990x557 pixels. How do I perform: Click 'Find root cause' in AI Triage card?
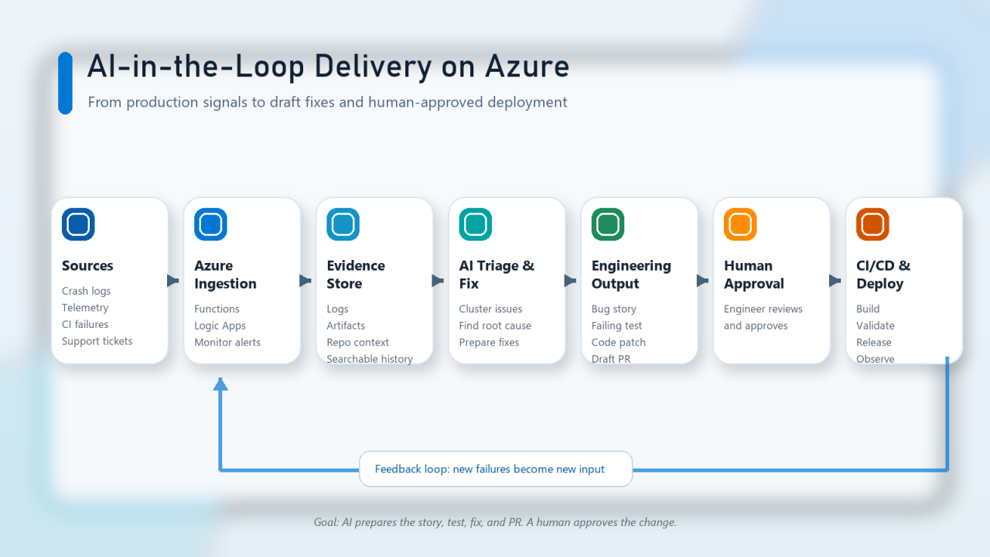pyautogui.click(x=495, y=326)
